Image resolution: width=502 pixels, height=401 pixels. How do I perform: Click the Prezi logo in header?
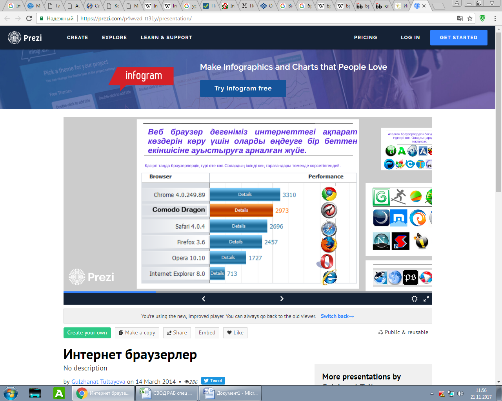point(25,38)
